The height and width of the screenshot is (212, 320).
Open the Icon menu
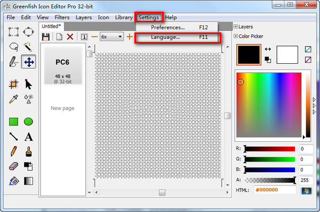click(103, 18)
